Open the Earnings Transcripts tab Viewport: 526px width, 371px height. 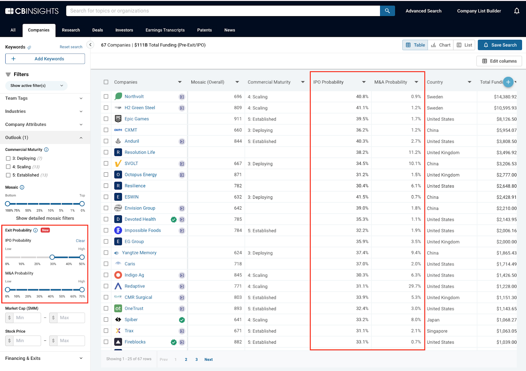click(165, 30)
